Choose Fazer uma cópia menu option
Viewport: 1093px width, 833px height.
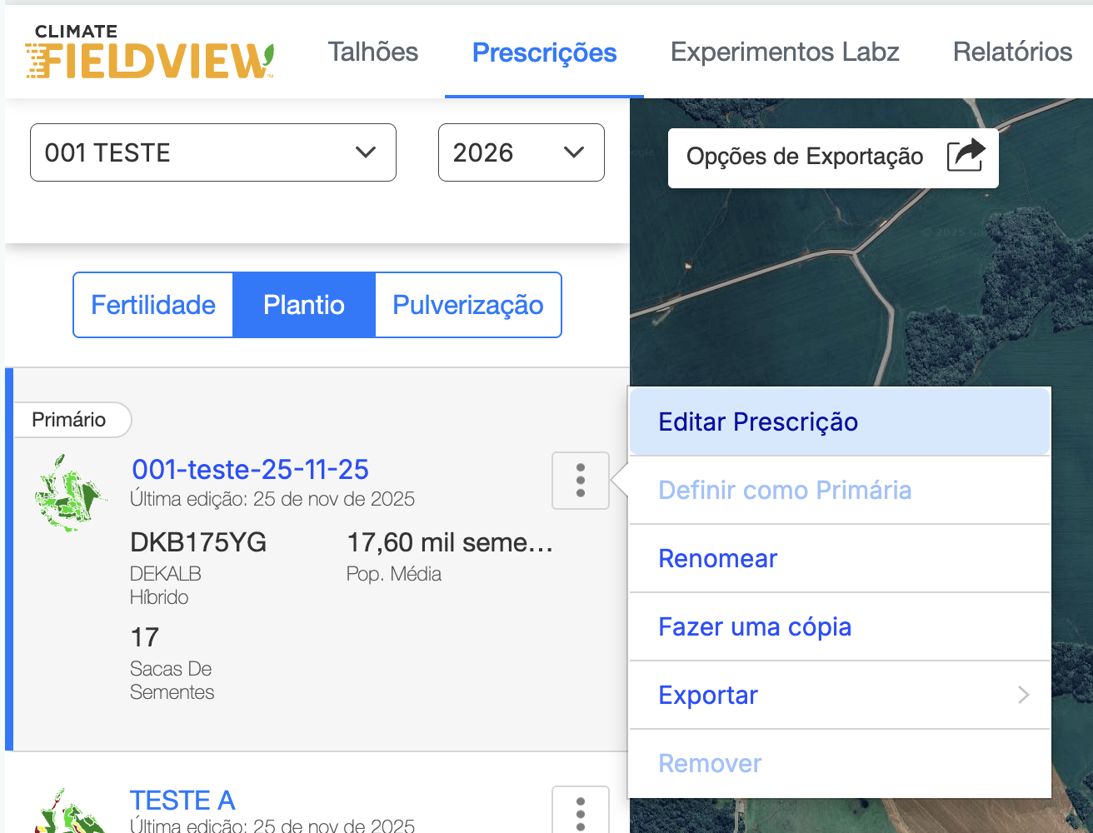(x=755, y=626)
